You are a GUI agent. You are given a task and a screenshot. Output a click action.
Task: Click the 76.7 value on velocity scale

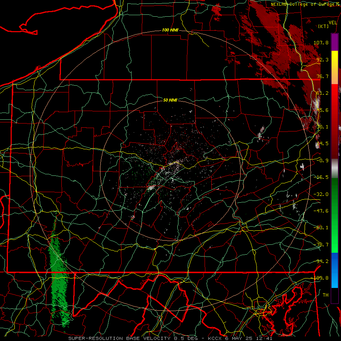click(x=322, y=76)
